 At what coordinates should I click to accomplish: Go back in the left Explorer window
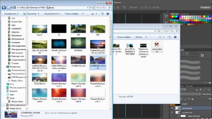pos(4,8)
